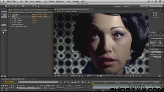Click Reset for the Cosmo effect
Screen dimensions: 164x92
click(x=34, y=16)
